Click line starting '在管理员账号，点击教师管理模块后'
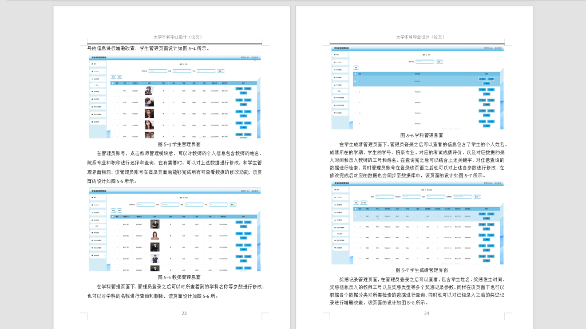Viewport: 586px width, 329px height. click(179, 153)
